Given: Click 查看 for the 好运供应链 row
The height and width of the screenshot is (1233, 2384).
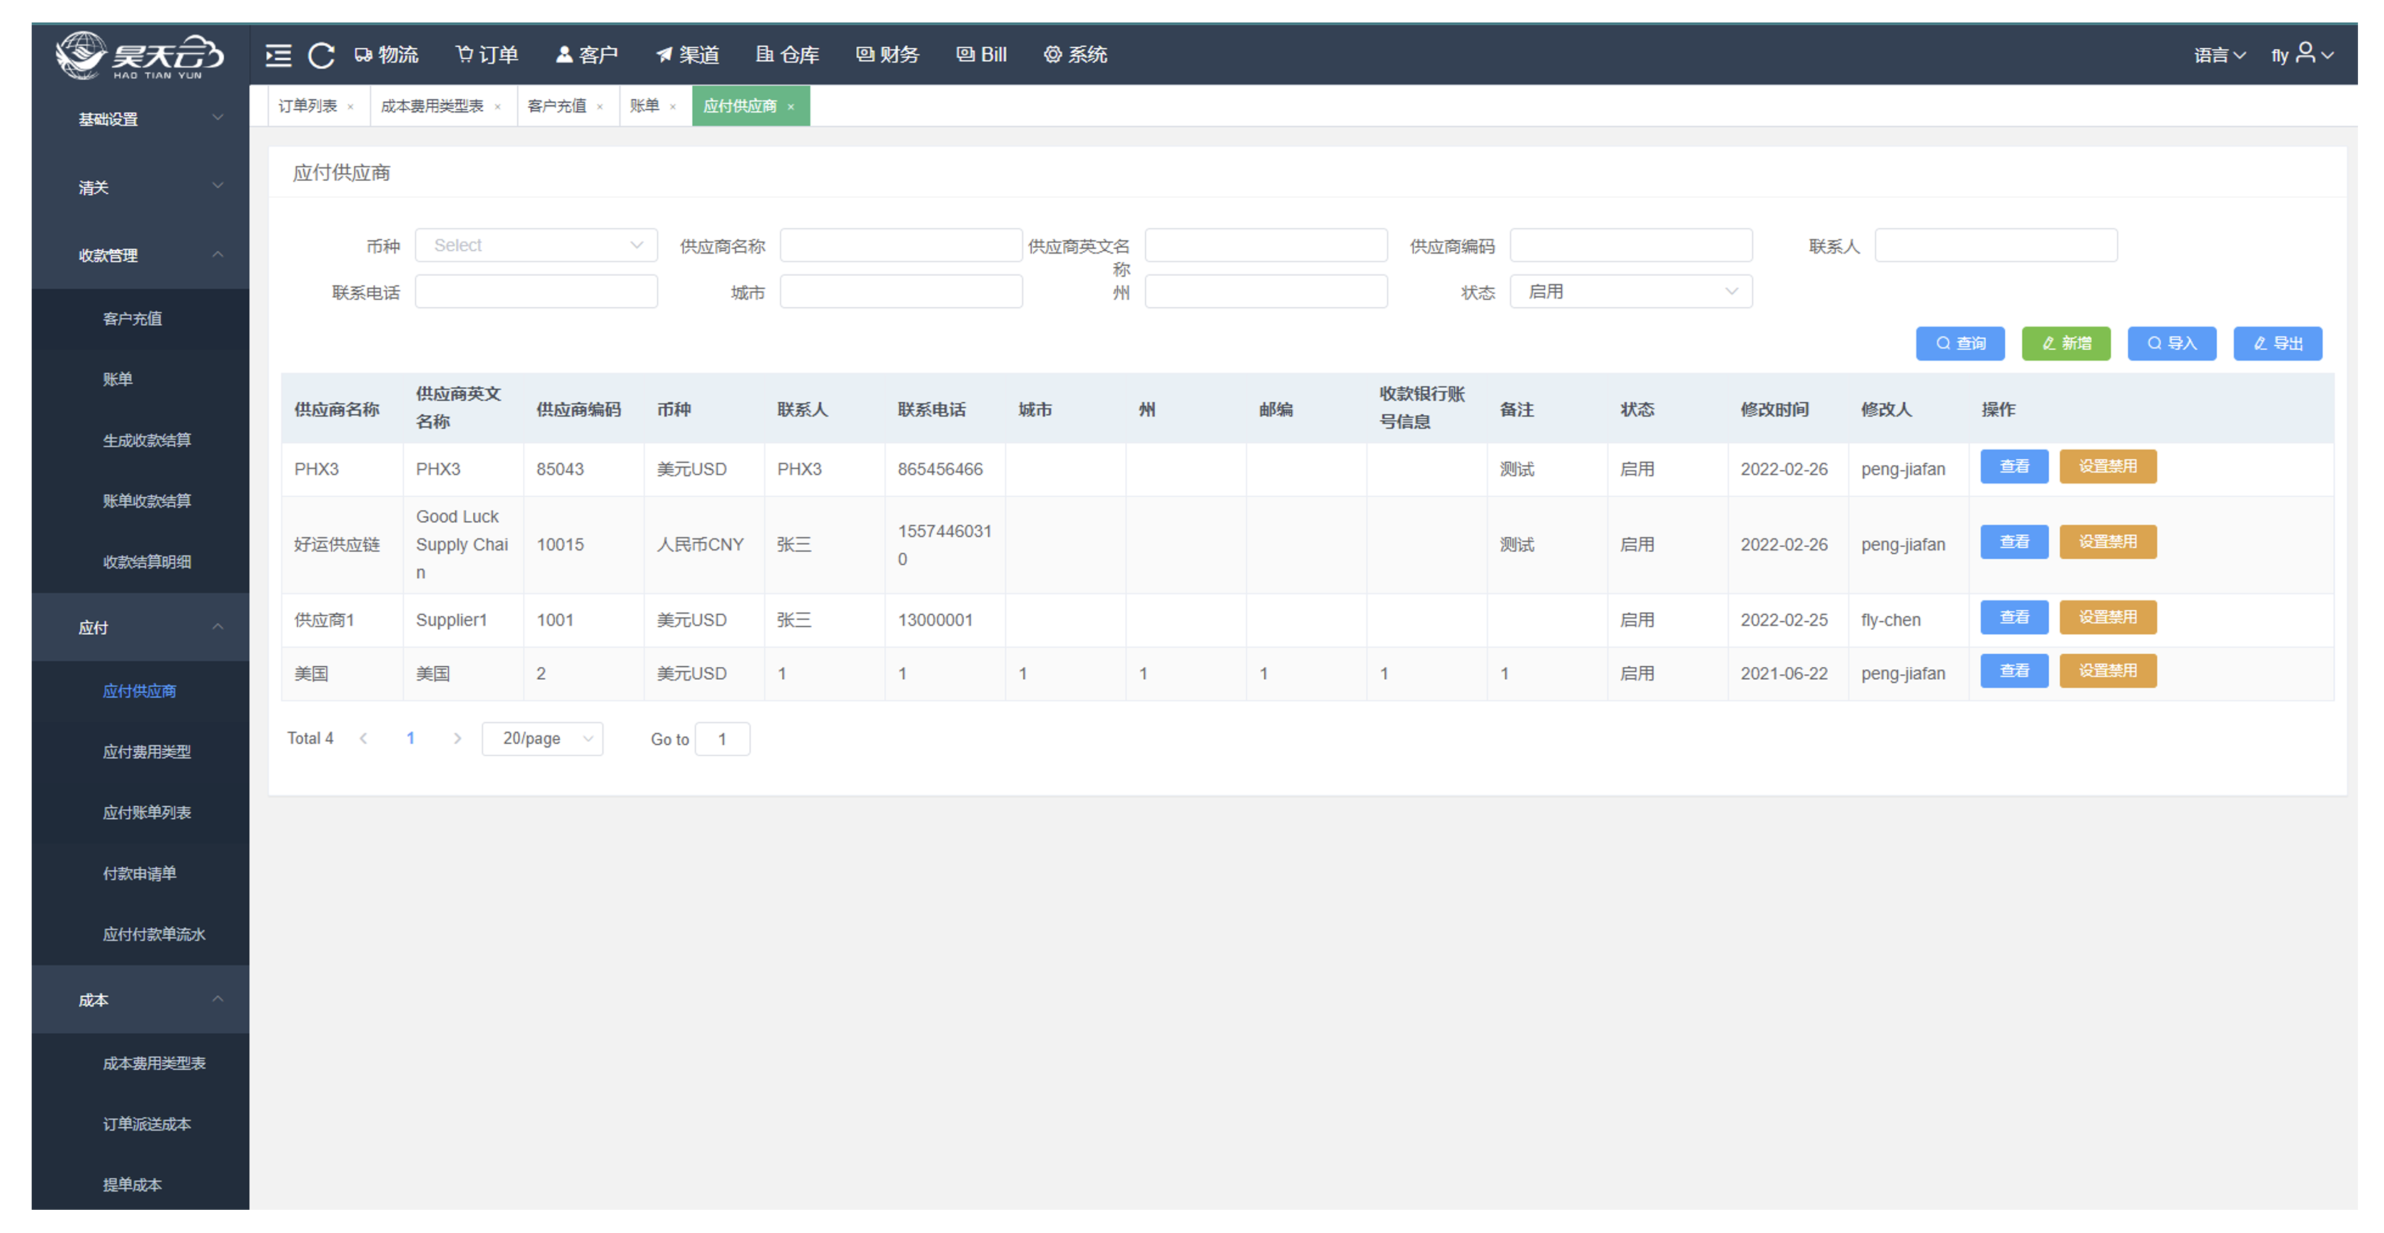Looking at the screenshot, I should [x=2014, y=543].
